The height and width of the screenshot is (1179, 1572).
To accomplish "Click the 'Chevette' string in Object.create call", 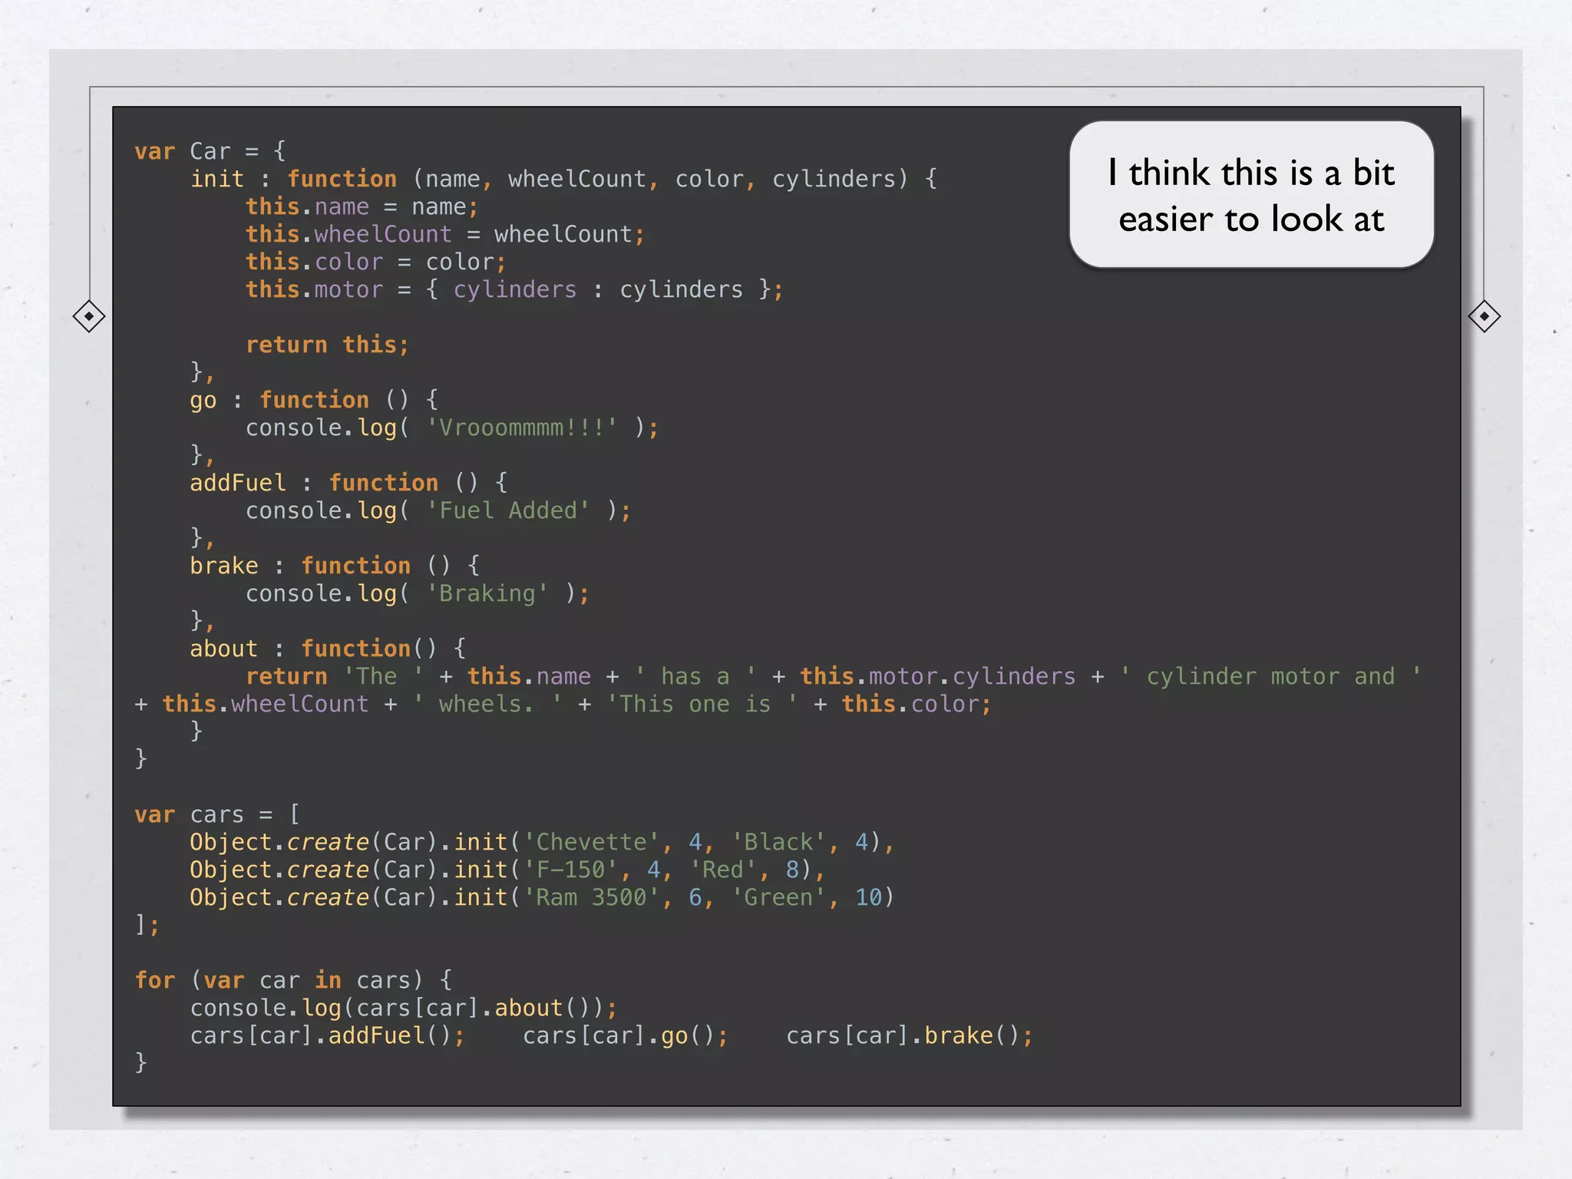I will (x=591, y=842).
